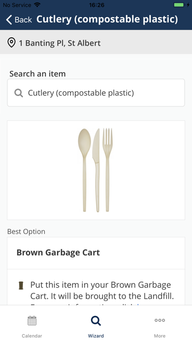Click the Search an item input field
Viewport: 192px width, 342px height.
coord(96,93)
